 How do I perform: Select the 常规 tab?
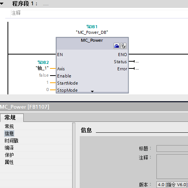[x=10, y=118]
